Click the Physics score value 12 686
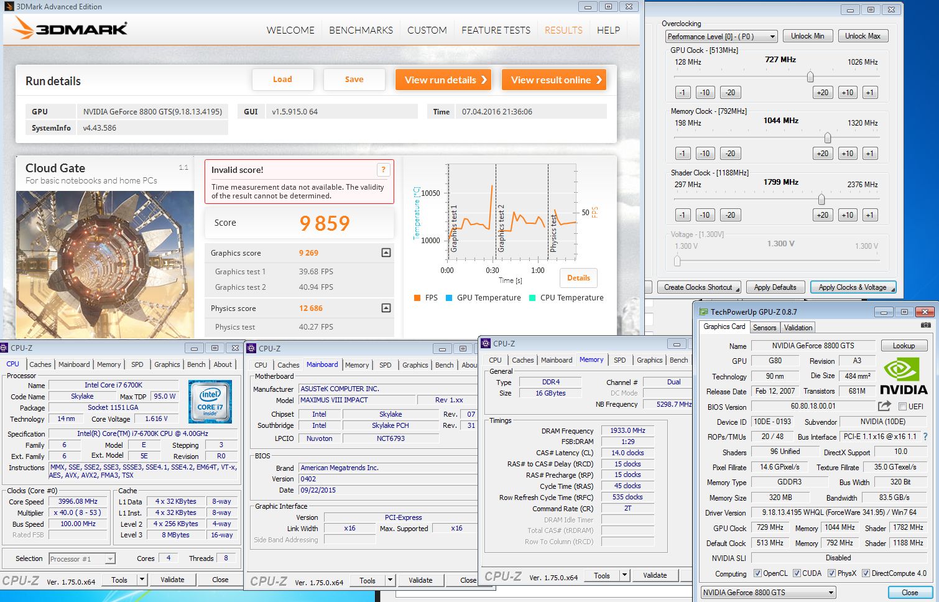This screenshot has height=602, width=939. [x=310, y=308]
